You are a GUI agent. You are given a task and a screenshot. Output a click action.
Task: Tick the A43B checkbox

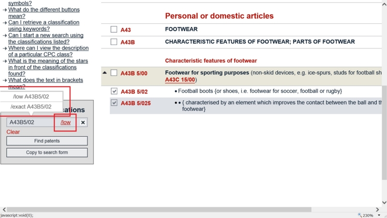click(x=114, y=42)
